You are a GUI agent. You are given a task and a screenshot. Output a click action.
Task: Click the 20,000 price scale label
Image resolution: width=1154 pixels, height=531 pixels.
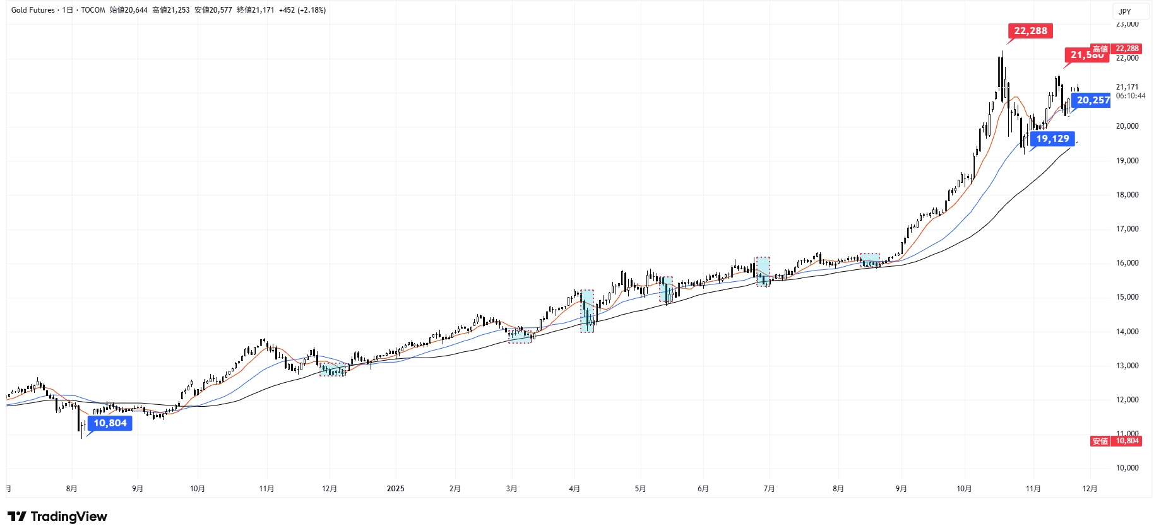[1127, 126]
